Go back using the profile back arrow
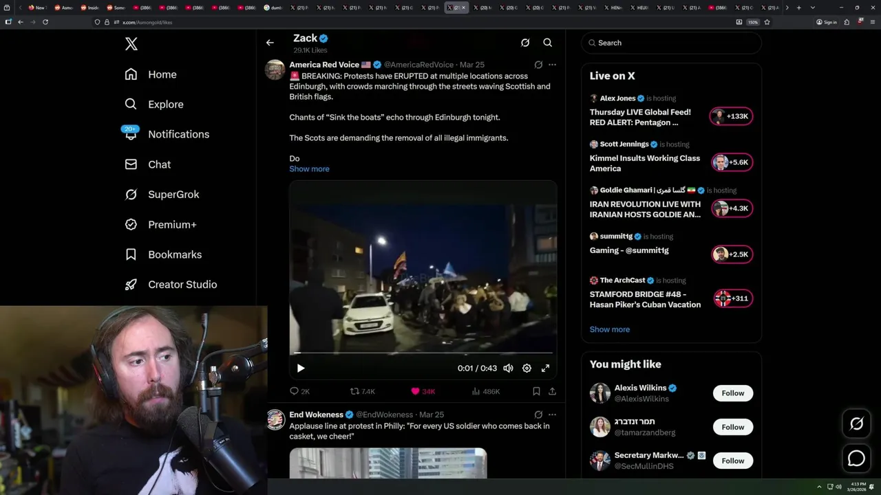The width and height of the screenshot is (881, 495). pyautogui.click(x=270, y=43)
